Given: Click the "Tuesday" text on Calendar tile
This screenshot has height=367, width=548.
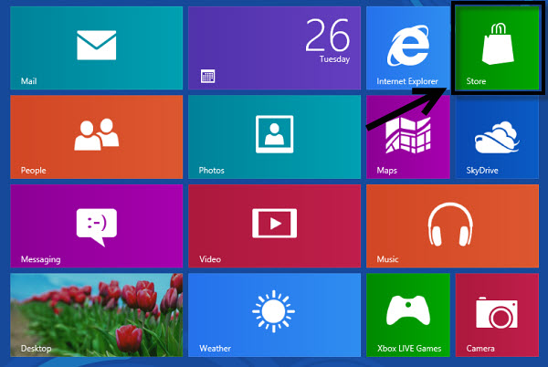Looking at the screenshot, I should tap(334, 58).
